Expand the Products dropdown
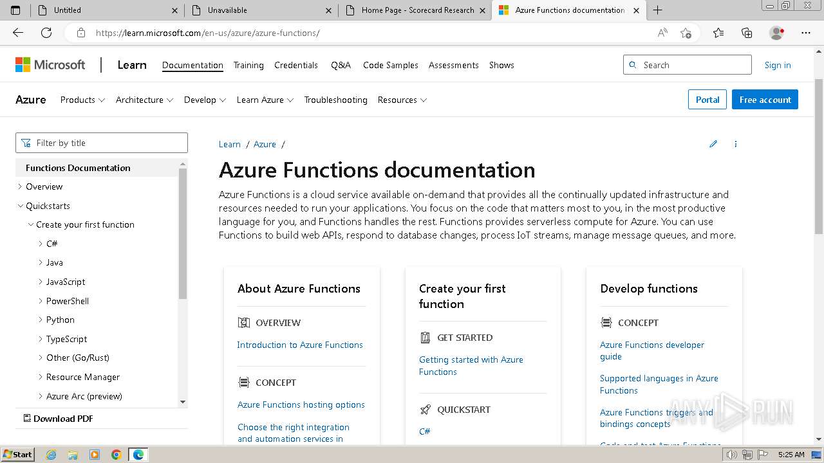 click(x=82, y=100)
